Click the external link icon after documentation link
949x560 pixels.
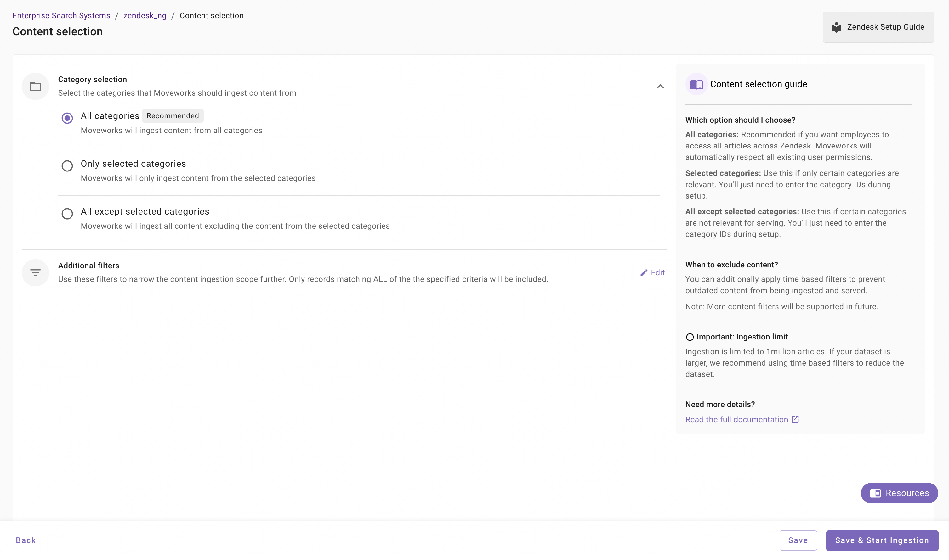point(795,419)
